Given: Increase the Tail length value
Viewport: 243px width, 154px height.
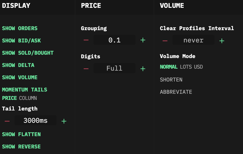Looking at the screenshot, I should pyautogui.click(x=64, y=121).
